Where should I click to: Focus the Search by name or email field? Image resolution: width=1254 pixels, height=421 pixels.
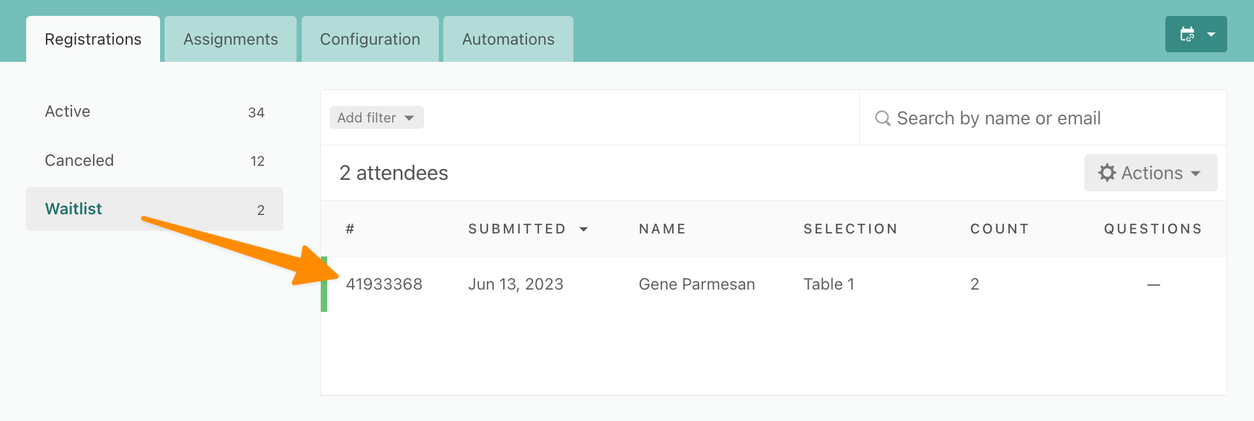1043,118
